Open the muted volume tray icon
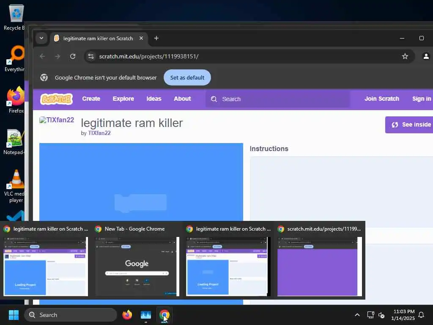Screen dimensions: 433x325 pyautogui.click(x=382, y=315)
